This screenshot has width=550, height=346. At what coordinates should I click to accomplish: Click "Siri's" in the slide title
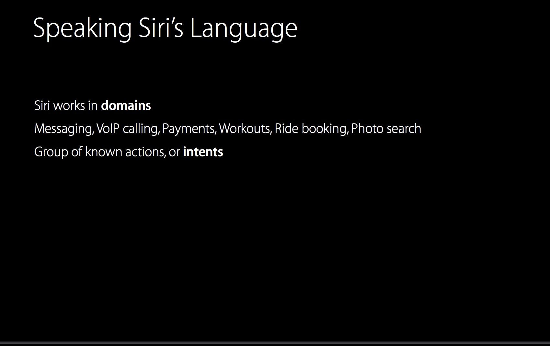[161, 28]
